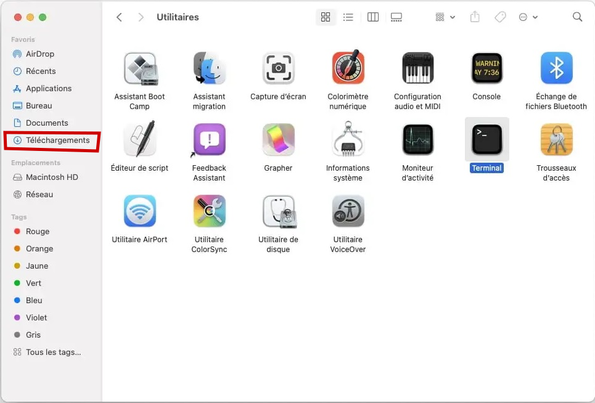Open Téléchargements in the sidebar
Viewport: 595px width, 403px height.
[x=52, y=140]
